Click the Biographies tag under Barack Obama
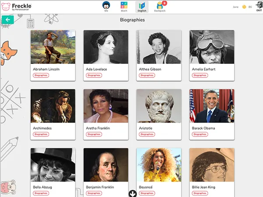The width and height of the screenshot is (263, 197). (200, 134)
